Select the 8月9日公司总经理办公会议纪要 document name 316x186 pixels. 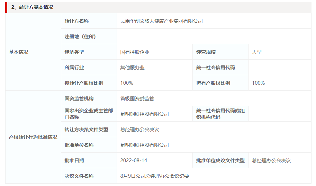click(154, 176)
